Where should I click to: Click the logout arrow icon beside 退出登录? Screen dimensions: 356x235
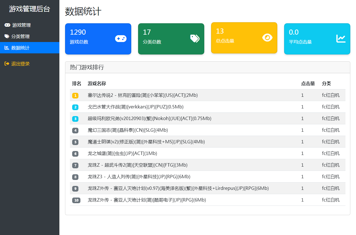[7, 64]
